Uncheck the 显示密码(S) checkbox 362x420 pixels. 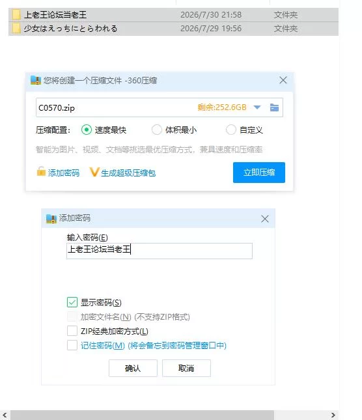72,302
